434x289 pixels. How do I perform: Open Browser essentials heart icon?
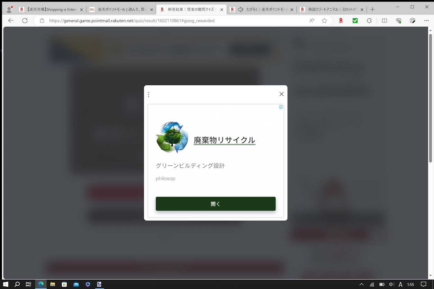click(399, 21)
